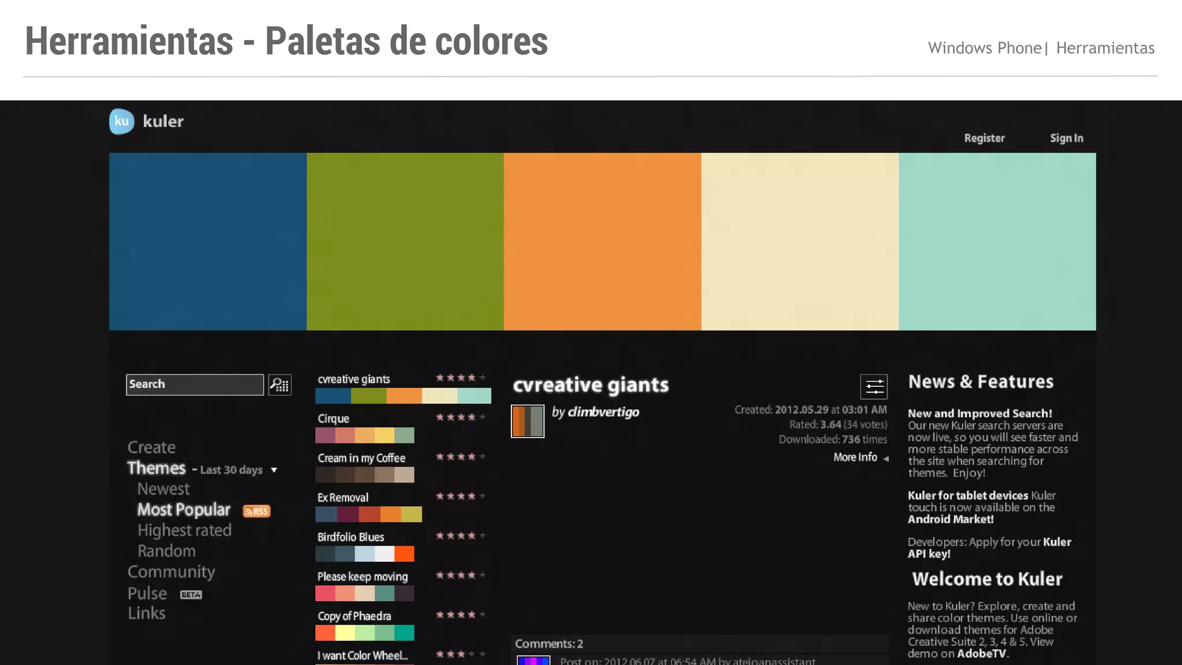Open the AdobeTV demo link

pos(981,653)
